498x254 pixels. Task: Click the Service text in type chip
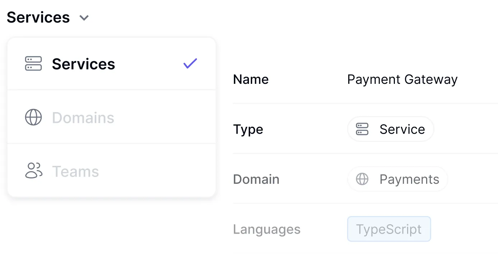click(x=402, y=129)
